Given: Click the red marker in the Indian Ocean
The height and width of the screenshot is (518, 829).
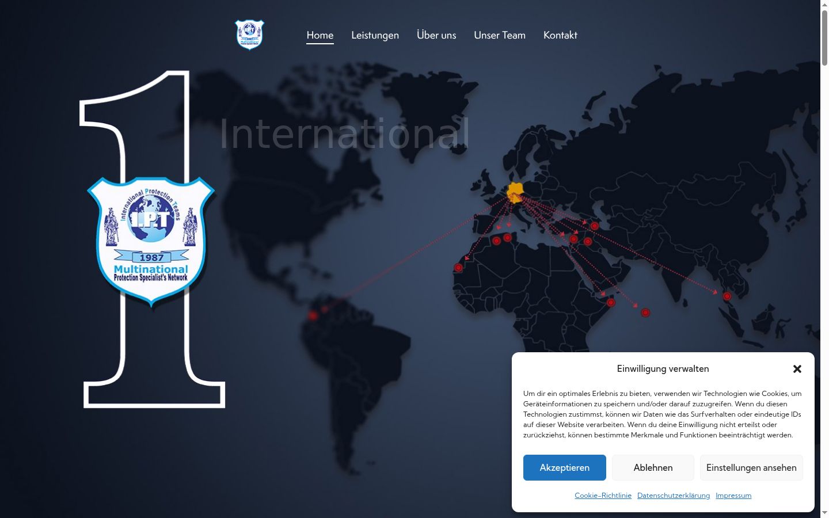Looking at the screenshot, I should [645, 313].
